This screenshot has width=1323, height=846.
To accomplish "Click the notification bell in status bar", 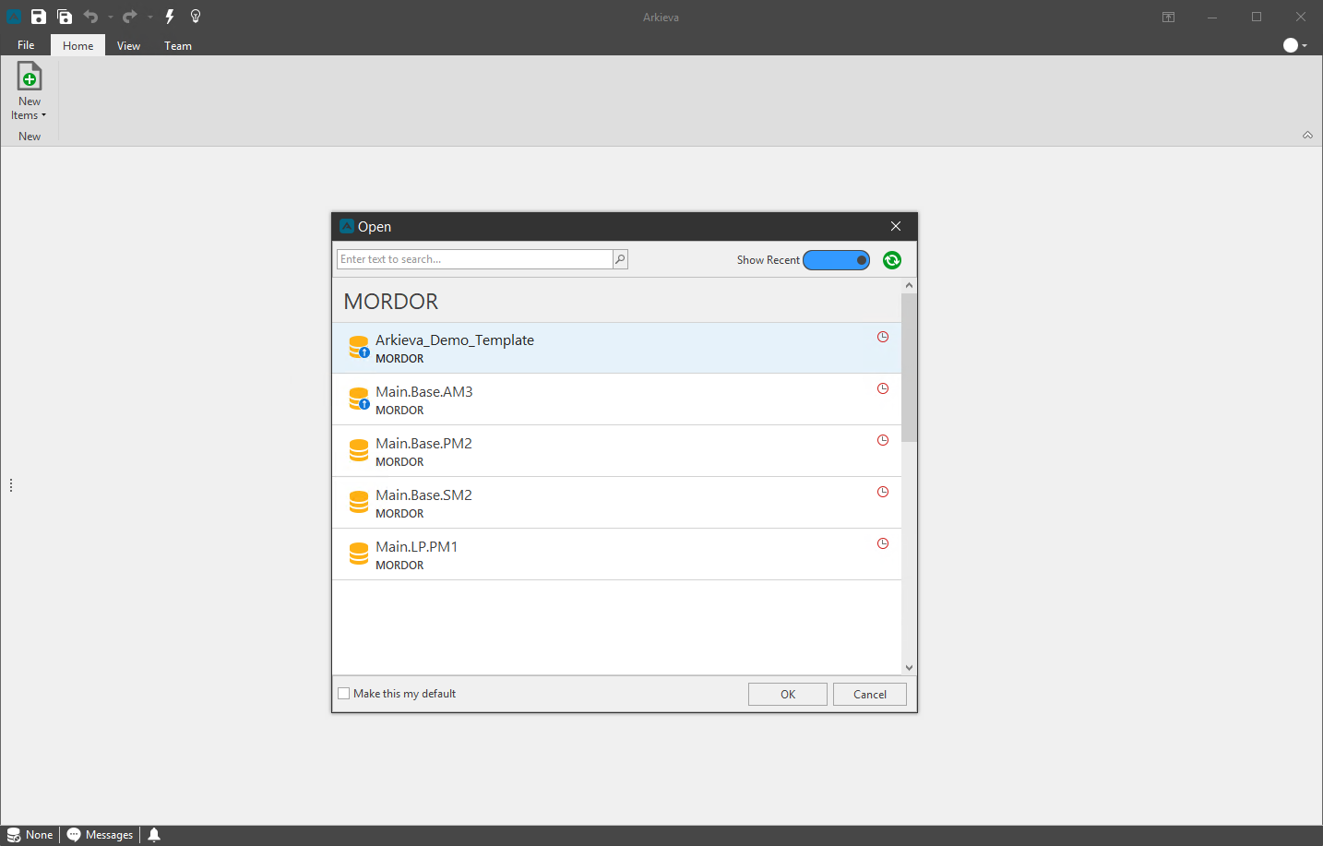I will pos(154,835).
